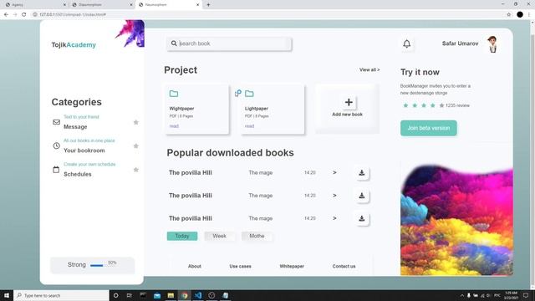Click the TojikAcademy logo text

74,44
